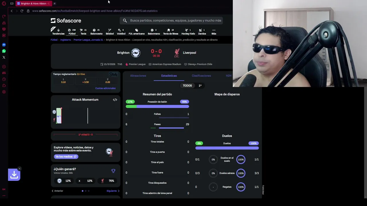Click the trophy icon in ¿Quién ganará?
The image size is (367, 206).
tap(113, 171)
